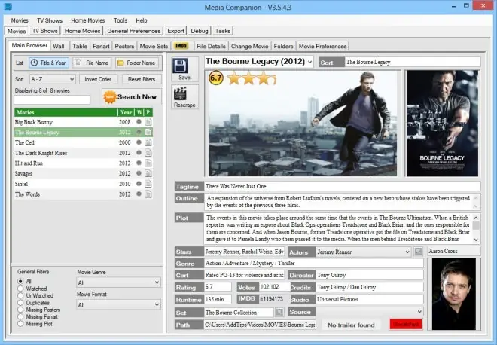Click the red Unwatched button
This screenshot has width=497, height=345.
coord(406,325)
